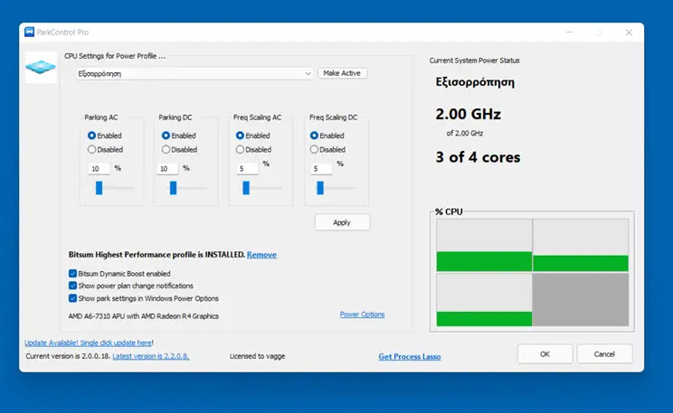Open the Power Options link
The height and width of the screenshot is (413, 673).
(x=362, y=314)
